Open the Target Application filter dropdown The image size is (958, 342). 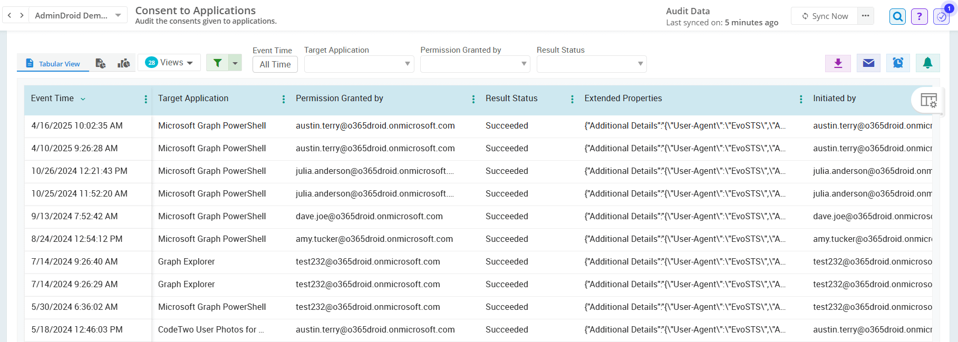(359, 64)
